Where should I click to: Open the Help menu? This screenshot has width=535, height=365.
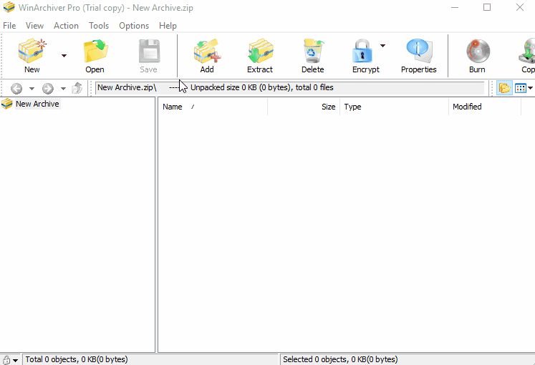click(x=168, y=26)
